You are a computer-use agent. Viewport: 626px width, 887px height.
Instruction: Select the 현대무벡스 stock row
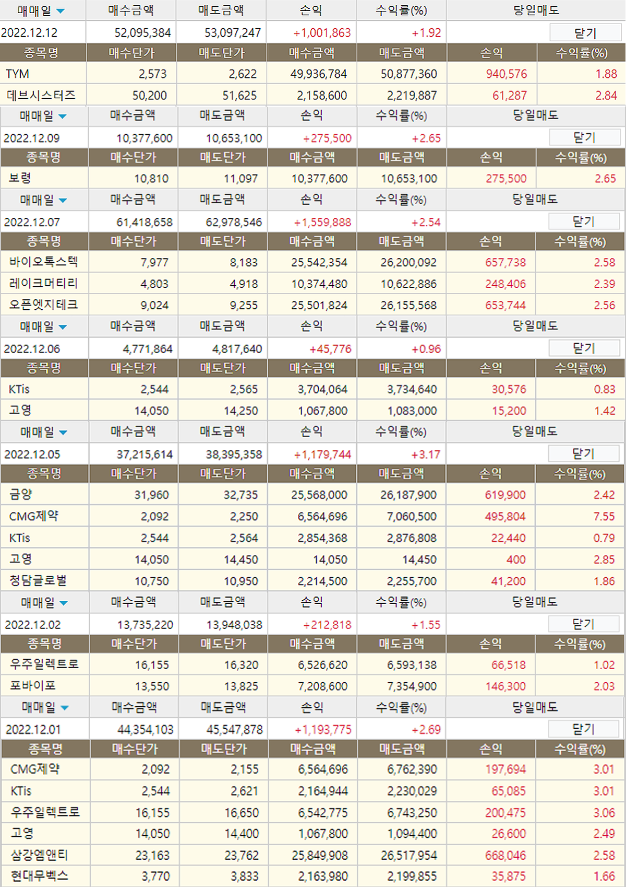tap(40, 876)
